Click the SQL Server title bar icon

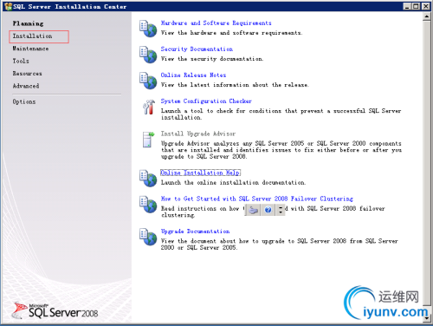[8, 6]
